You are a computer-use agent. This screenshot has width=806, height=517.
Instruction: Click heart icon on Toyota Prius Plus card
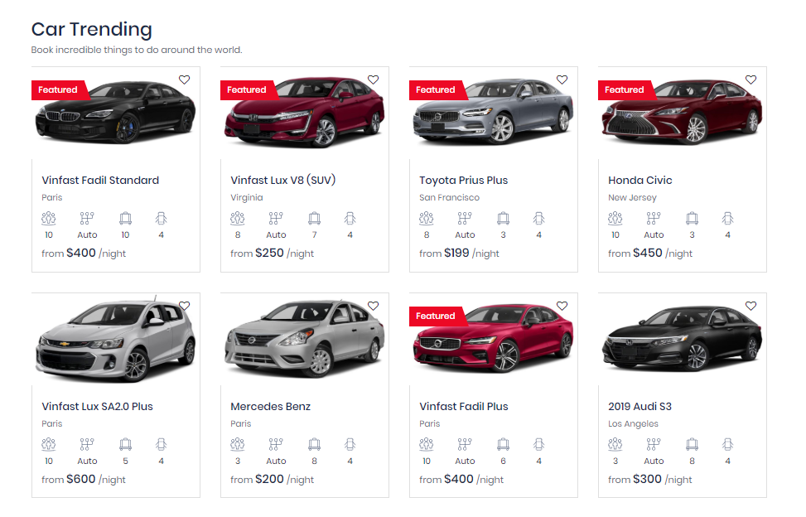coord(562,80)
